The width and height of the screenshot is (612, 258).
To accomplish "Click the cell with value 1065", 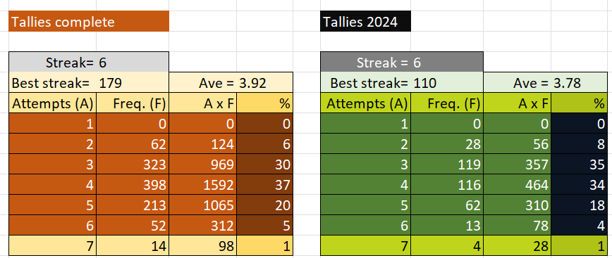I will point(203,205).
